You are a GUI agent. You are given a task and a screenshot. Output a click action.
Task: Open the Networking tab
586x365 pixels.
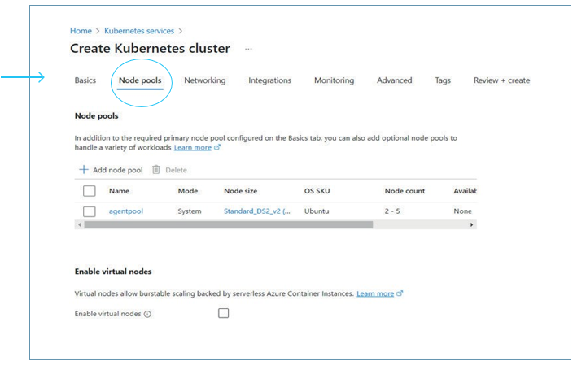[x=204, y=80]
